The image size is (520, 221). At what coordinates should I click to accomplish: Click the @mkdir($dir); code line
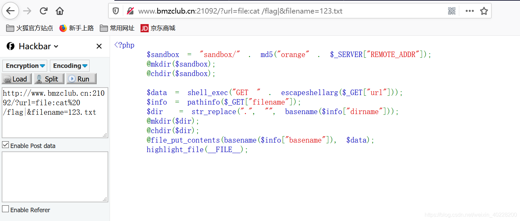coord(173,121)
